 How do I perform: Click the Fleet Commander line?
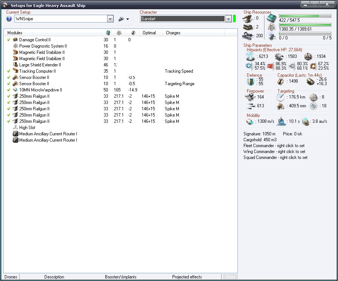(274, 146)
